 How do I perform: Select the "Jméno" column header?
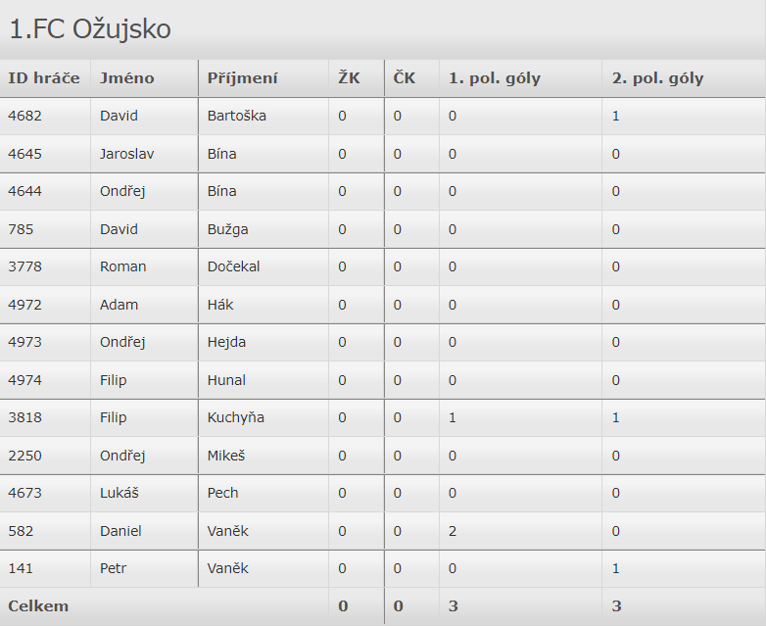[x=127, y=78]
